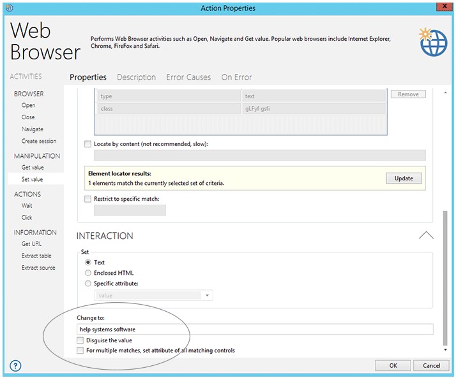456x378 pixels.
Task: Check For multiple matches set attribute option
Action: pyautogui.click(x=80, y=351)
